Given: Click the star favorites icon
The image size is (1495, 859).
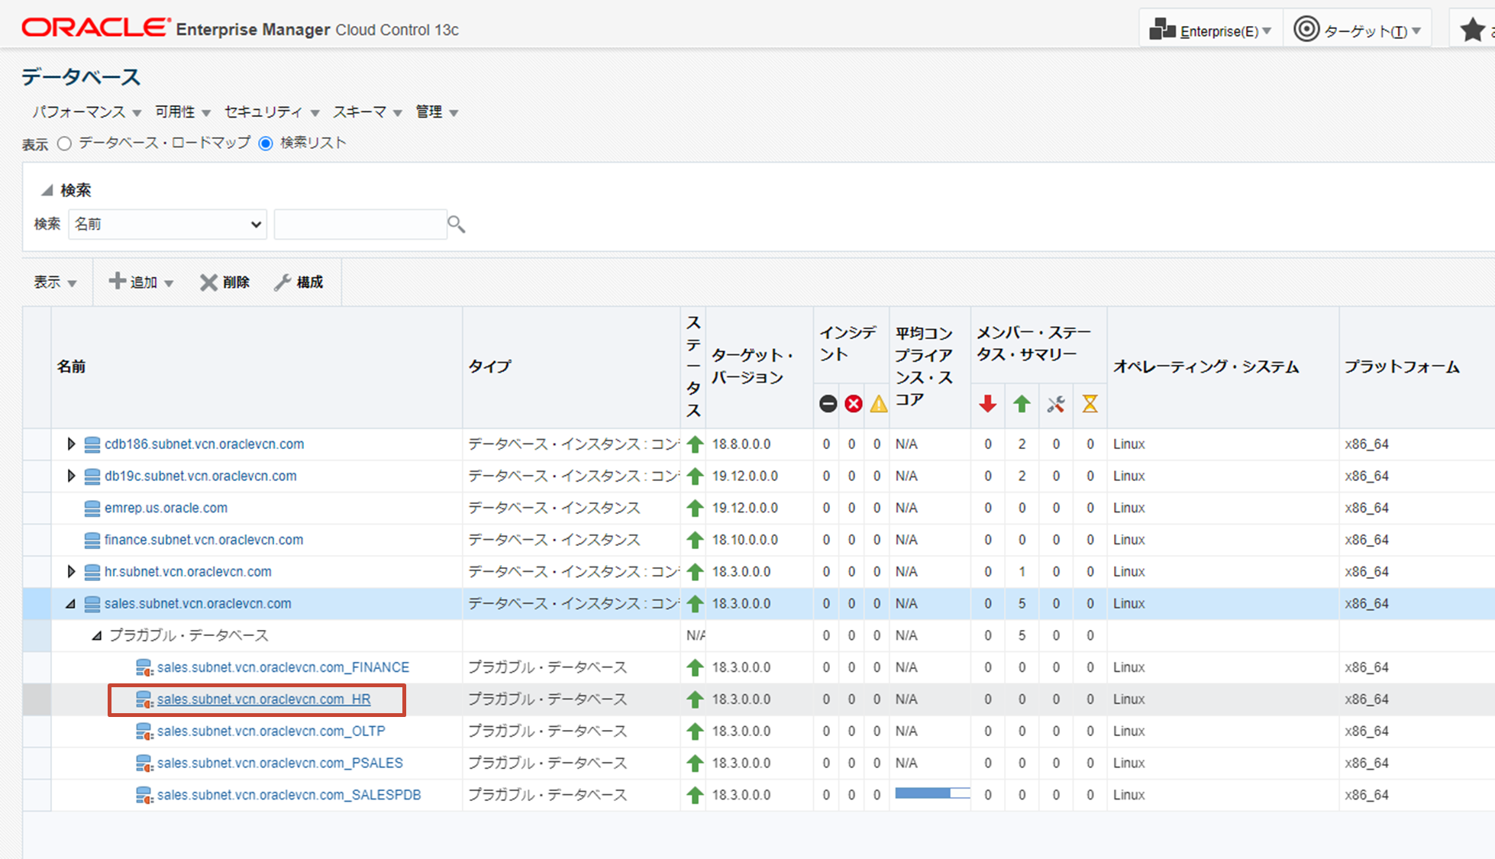Looking at the screenshot, I should tap(1471, 29).
